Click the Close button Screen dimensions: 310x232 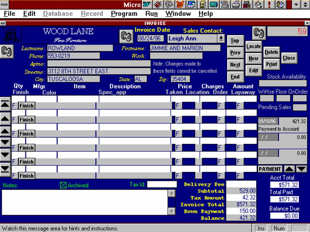point(289,58)
